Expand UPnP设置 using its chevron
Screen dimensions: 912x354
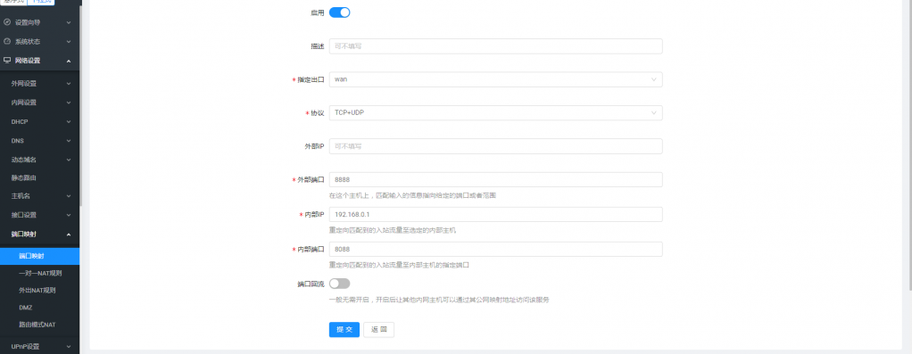[x=69, y=347]
